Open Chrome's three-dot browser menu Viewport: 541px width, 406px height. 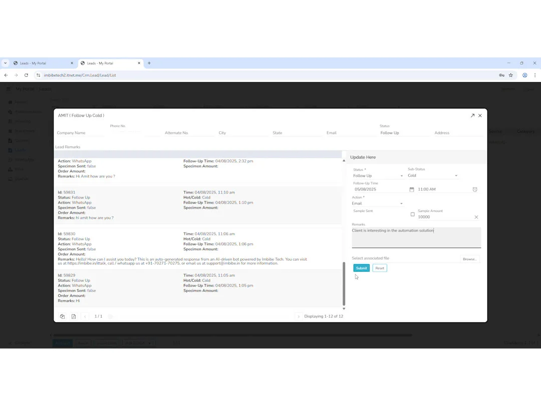tap(535, 75)
